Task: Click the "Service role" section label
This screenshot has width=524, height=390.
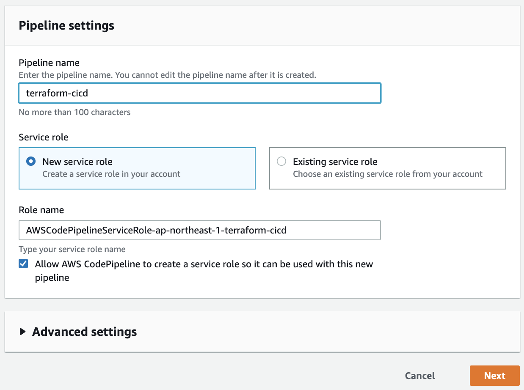Action: 44,137
